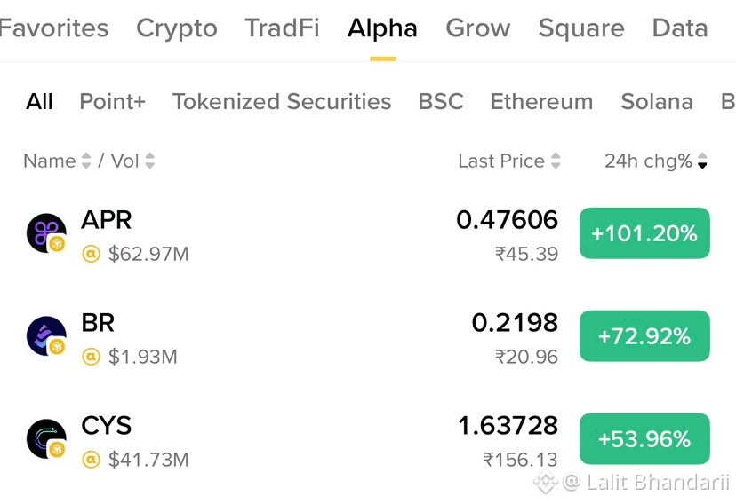
Task: Open the APR token logo icon
Action: [x=46, y=232]
